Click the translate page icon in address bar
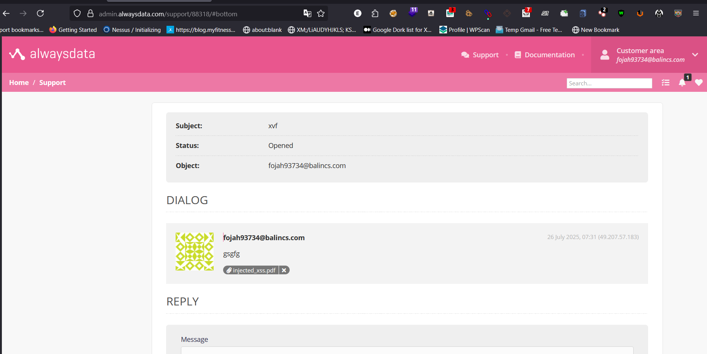 tap(307, 14)
